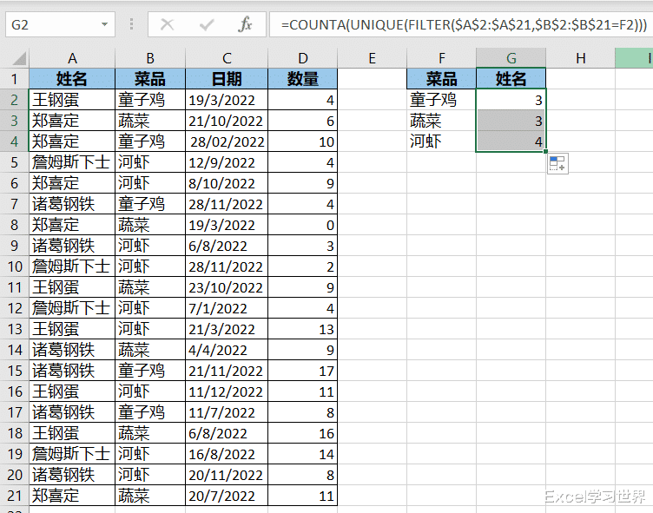Select column H header

(581, 58)
